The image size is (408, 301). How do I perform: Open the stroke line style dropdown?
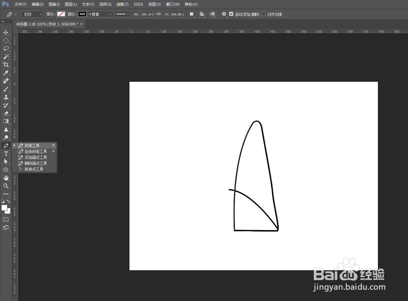pyautogui.click(x=122, y=14)
